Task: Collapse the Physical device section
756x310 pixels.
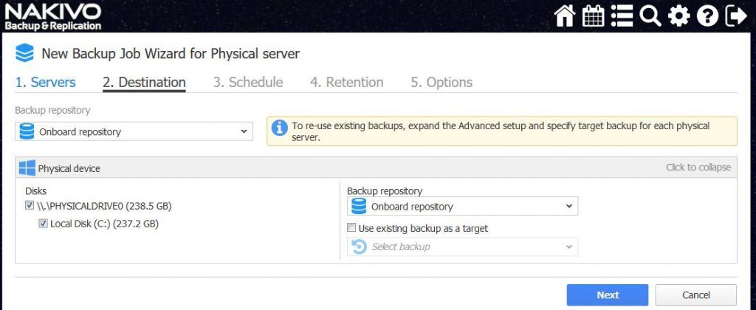Action: [x=698, y=168]
